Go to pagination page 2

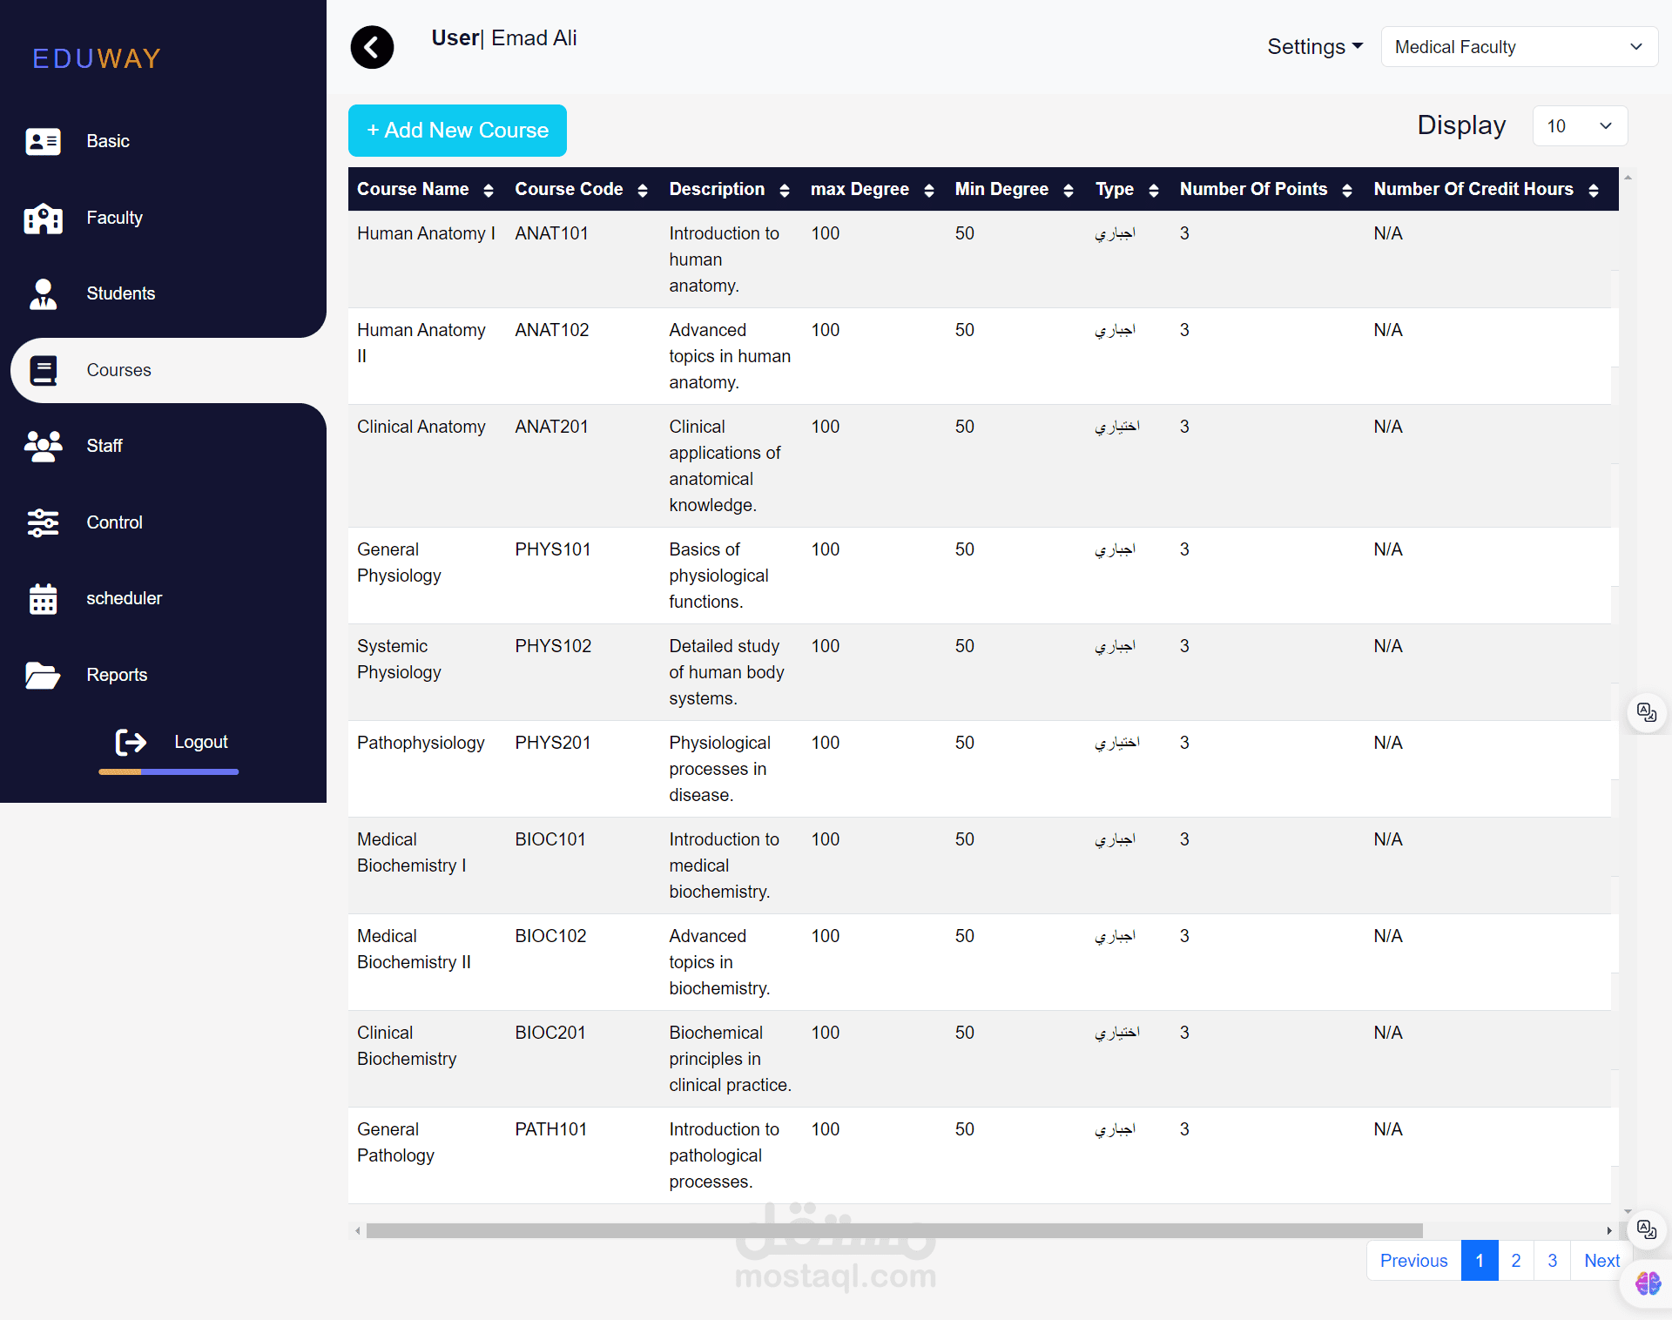1515,1261
